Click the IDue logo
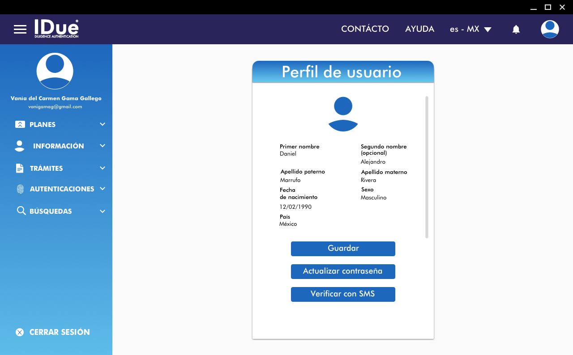573x355 pixels. point(56,29)
